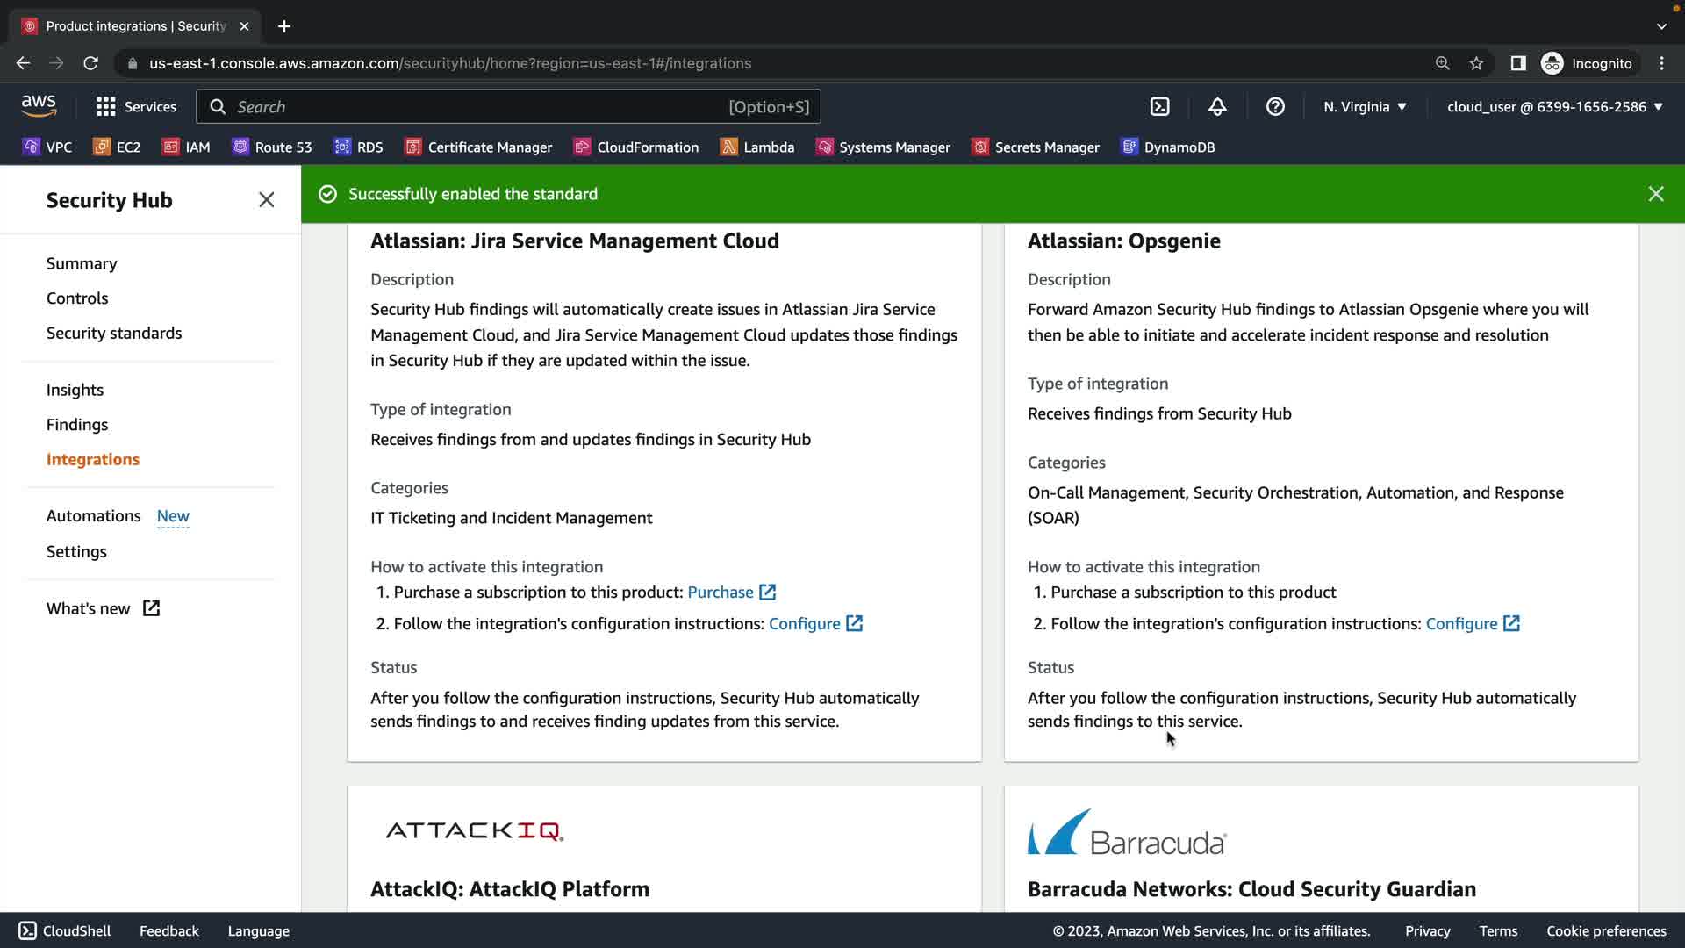Viewport: 1685px width, 948px height.
Task: Go to Findings in sidebar
Action: point(77,425)
